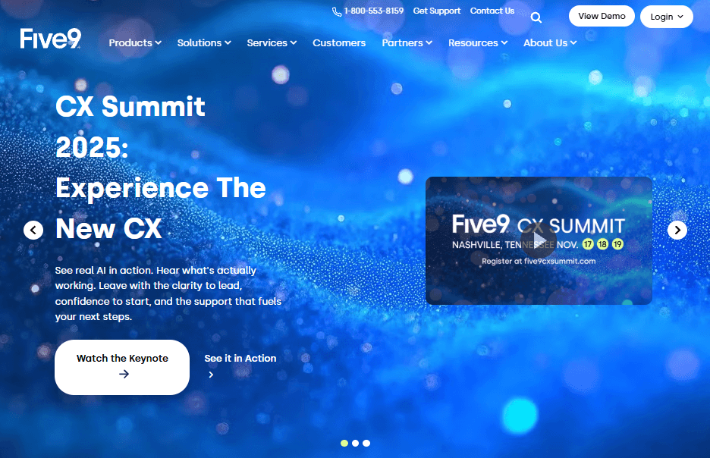This screenshot has height=458, width=710.
Task: Select the third carousel dot
Action: [x=366, y=443]
